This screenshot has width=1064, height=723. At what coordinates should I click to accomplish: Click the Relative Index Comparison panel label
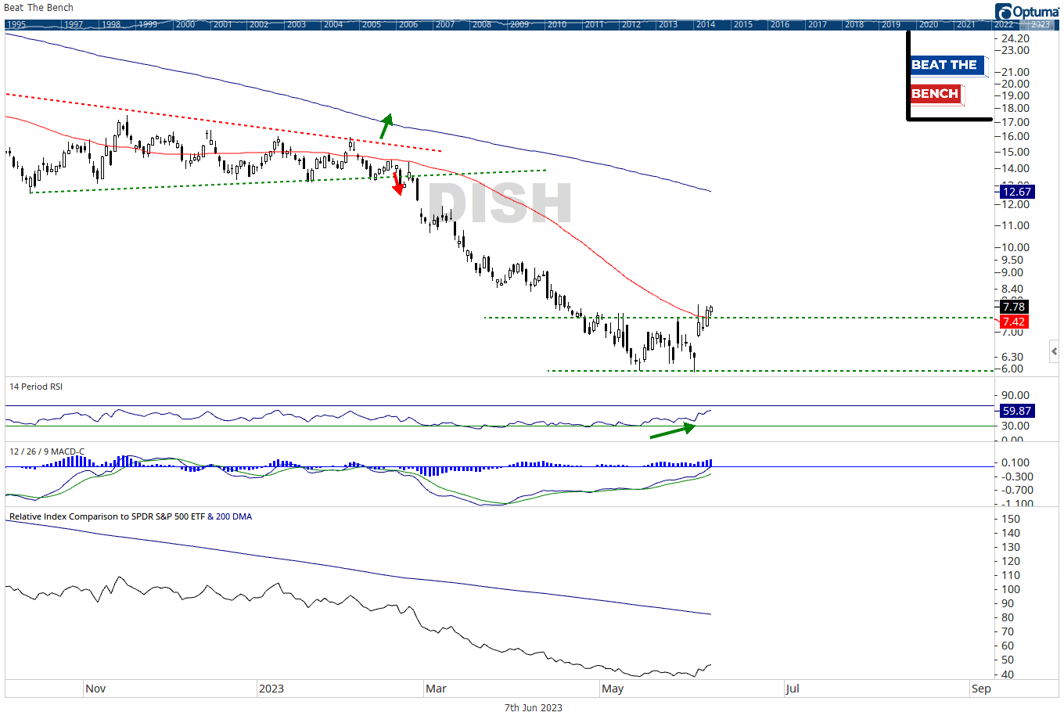tap(131, 516)
